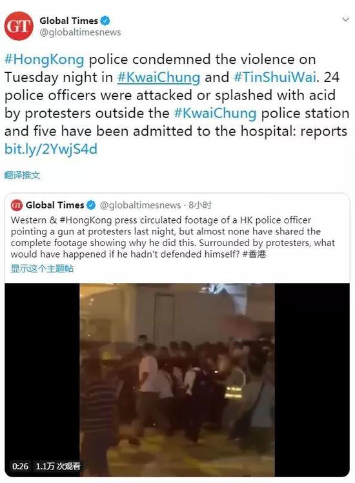Click the 1.1万 次观看 view count

(58, 466)
